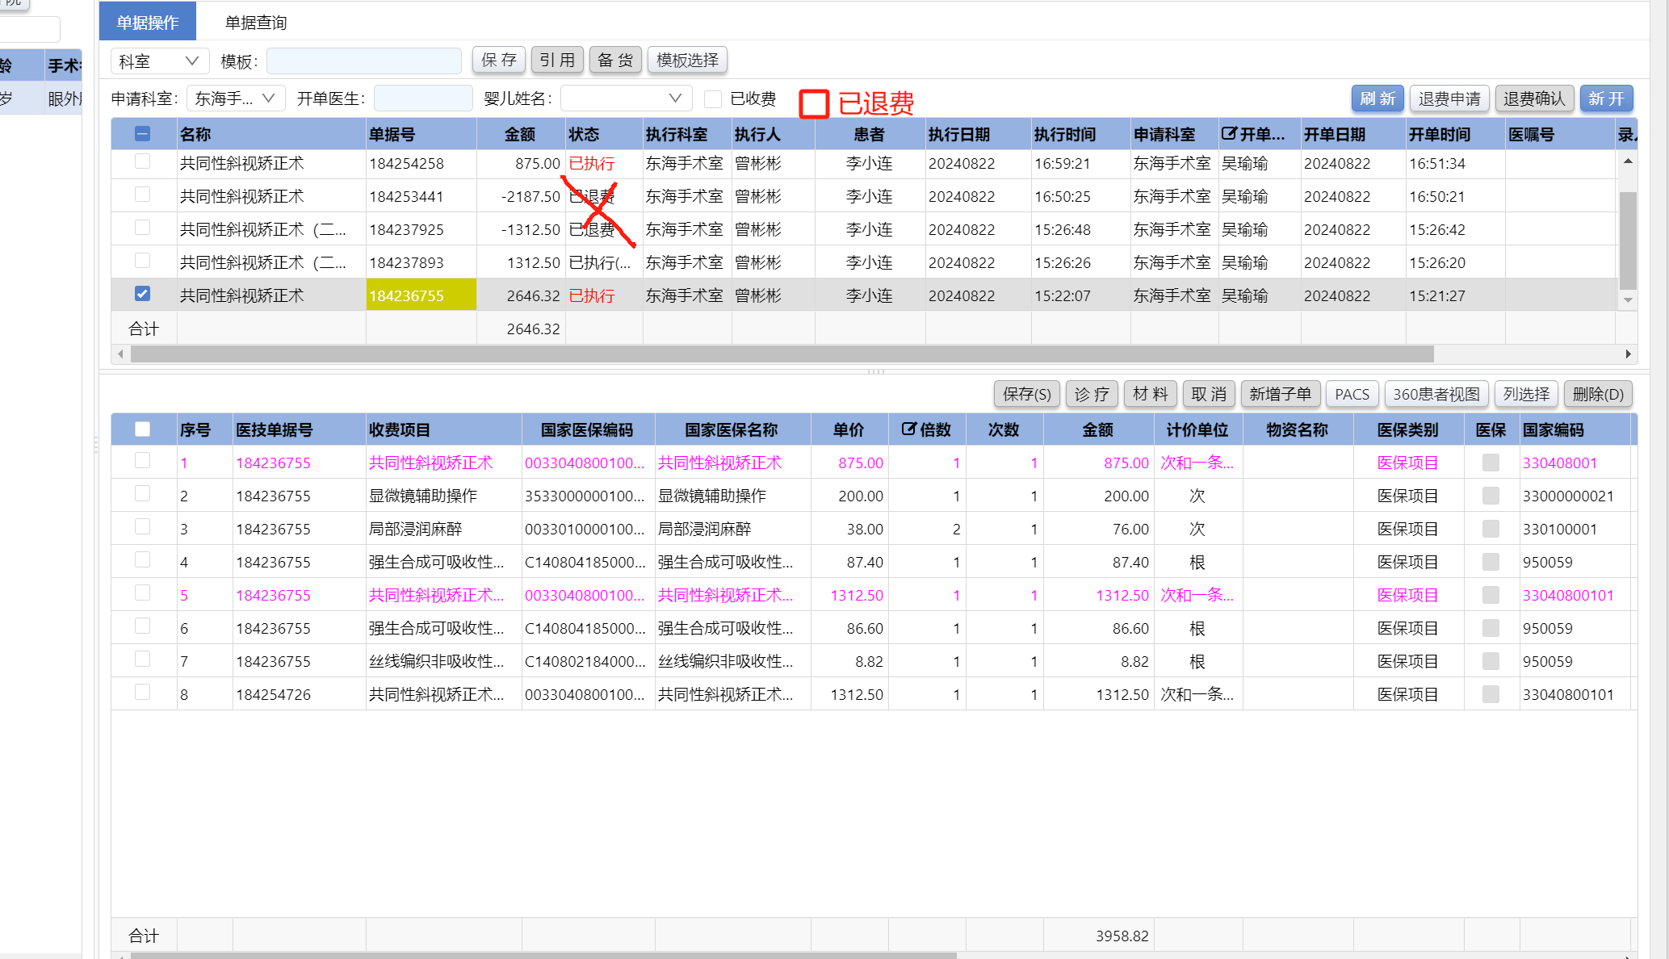Click edit icon in 开单 column header
Image resolution: width=1669 pixels, height=959 pixels.
1229,134
